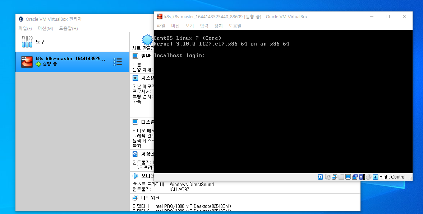Click the audio indicator icon in VM status bar
Viewport: 423px width, 214px height.
(327, 177)
